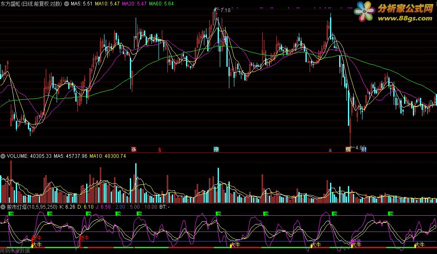The height and width of the screenshot is (254, 437).
Task: Click the magenta 超牛 signal label
Action: (356, 241)
